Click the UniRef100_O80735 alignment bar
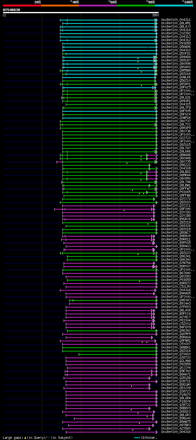Screen dimensions: 196x440 [x=107, y=162]
